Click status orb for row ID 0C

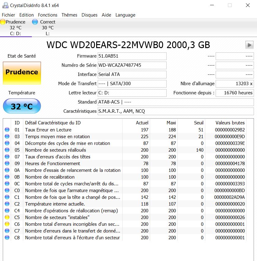coord(7,183)
